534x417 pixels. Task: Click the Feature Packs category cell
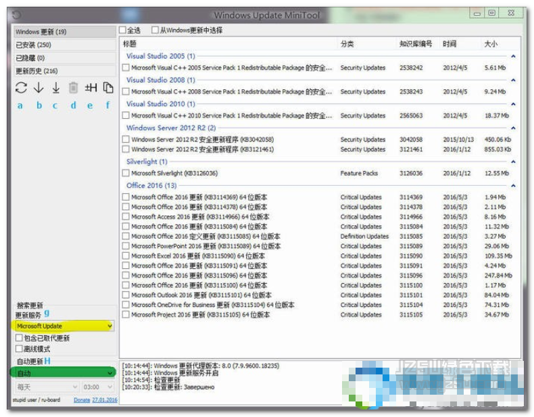click(x=359, y=173)
